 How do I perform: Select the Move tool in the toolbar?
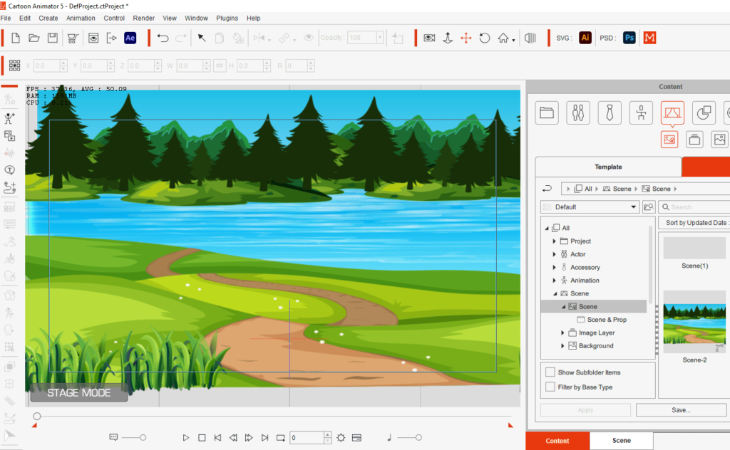point(466,38)
